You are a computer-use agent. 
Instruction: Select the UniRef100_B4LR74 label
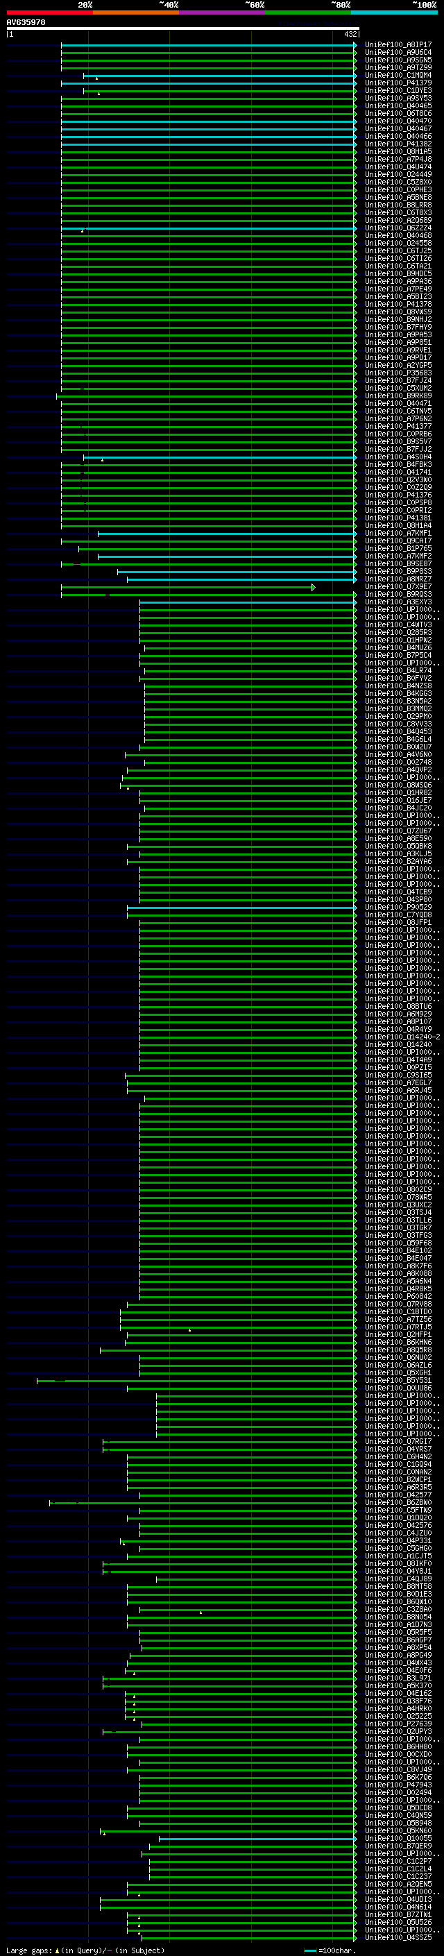click(398, 670)
